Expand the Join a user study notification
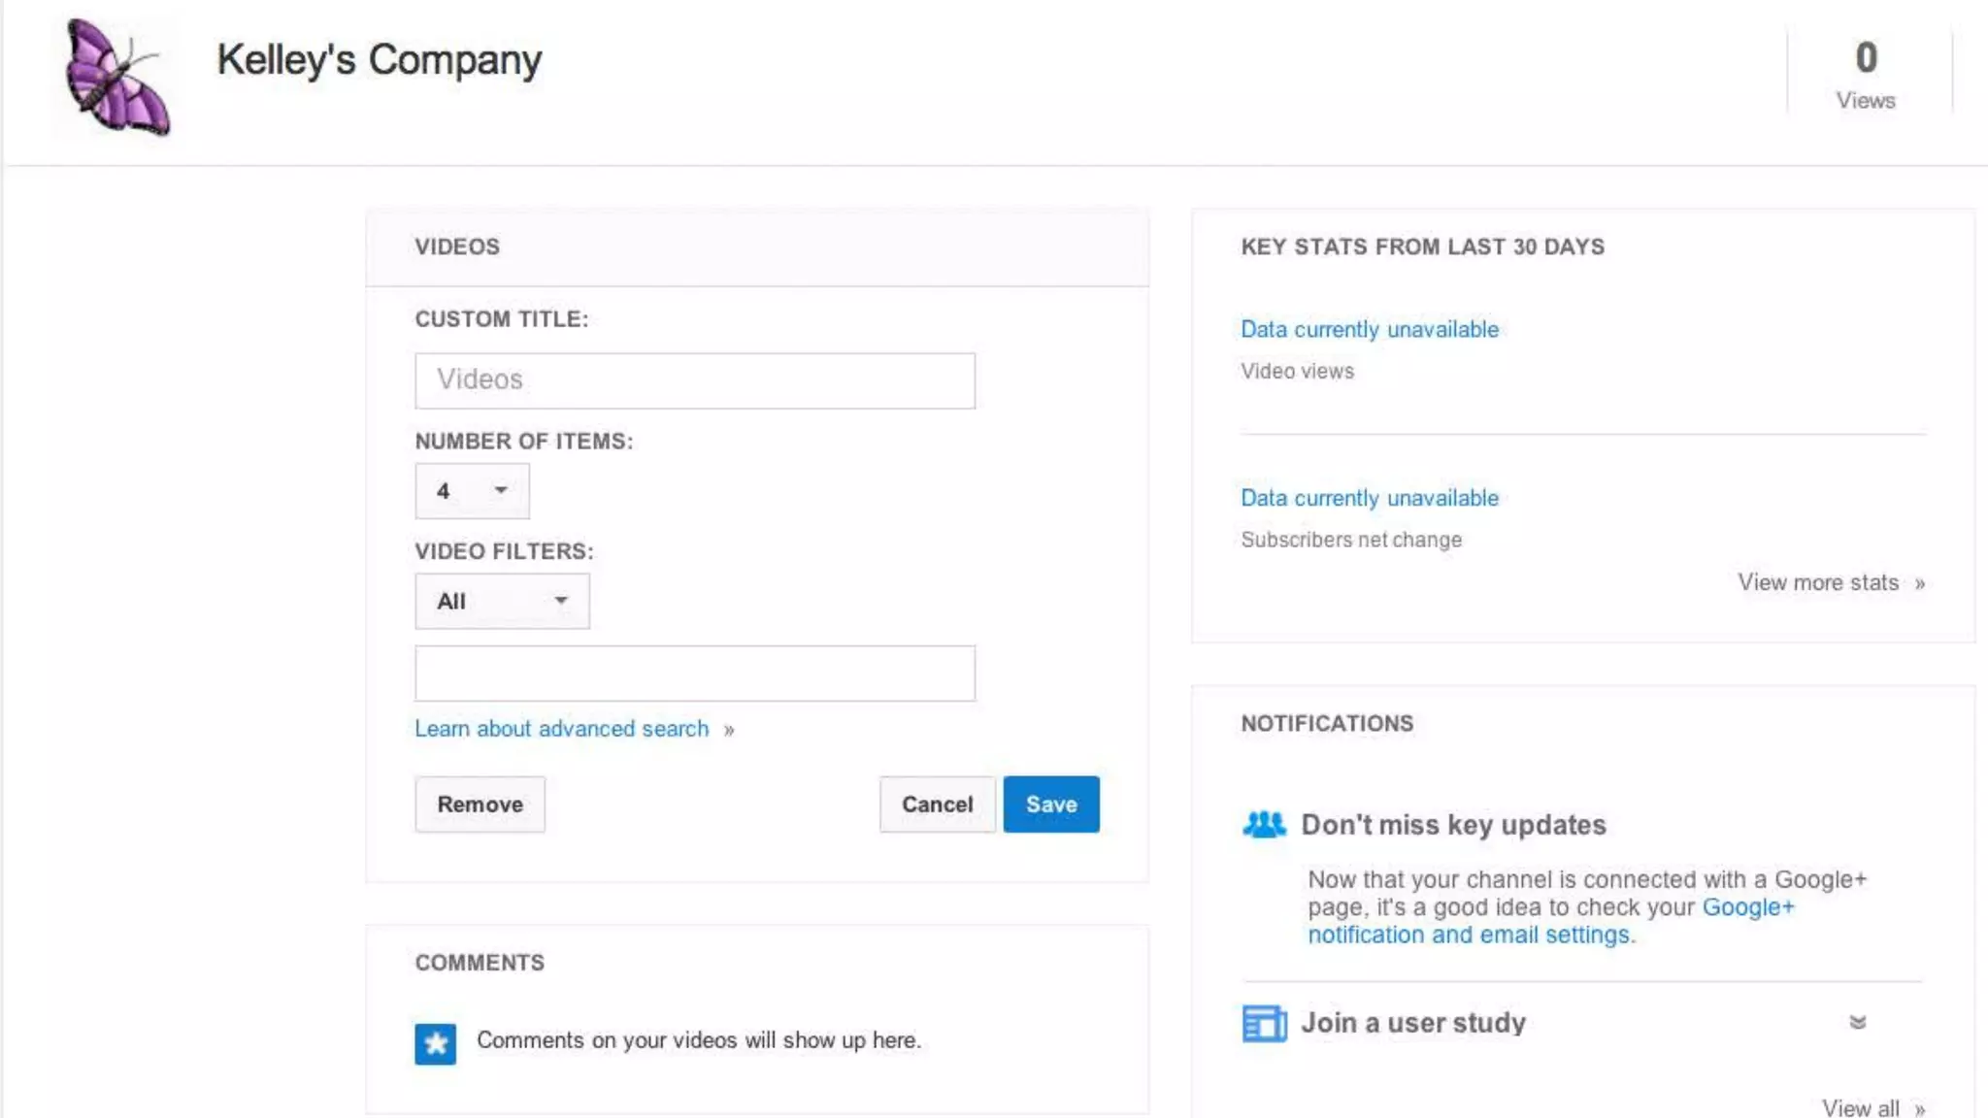1988x1118 pixels. tap(1857, 1022)
